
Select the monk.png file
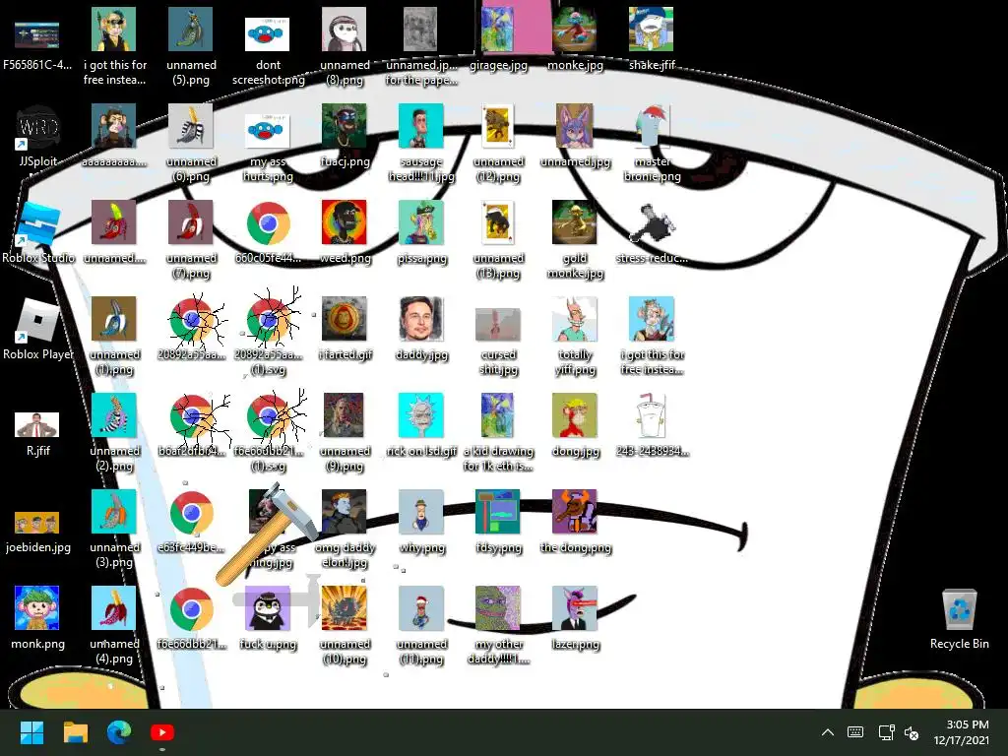click(37, 618)
